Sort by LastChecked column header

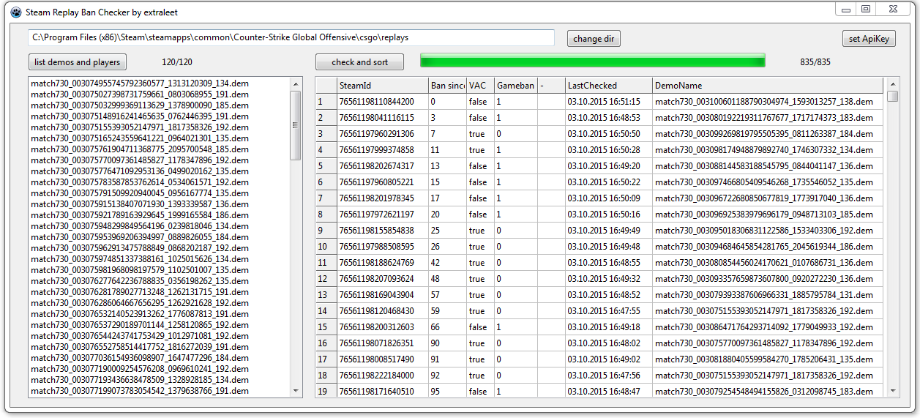pyautogui.click(x=609, y=86)
